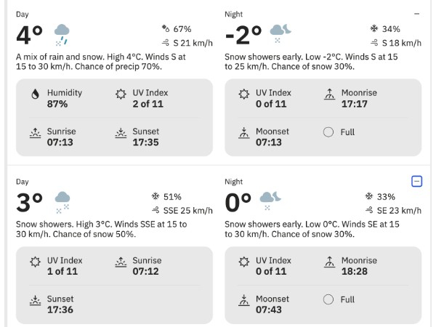Click the Humidity droplet icon
This screenshot has height=327, width=436.
(x=36, y=94)
